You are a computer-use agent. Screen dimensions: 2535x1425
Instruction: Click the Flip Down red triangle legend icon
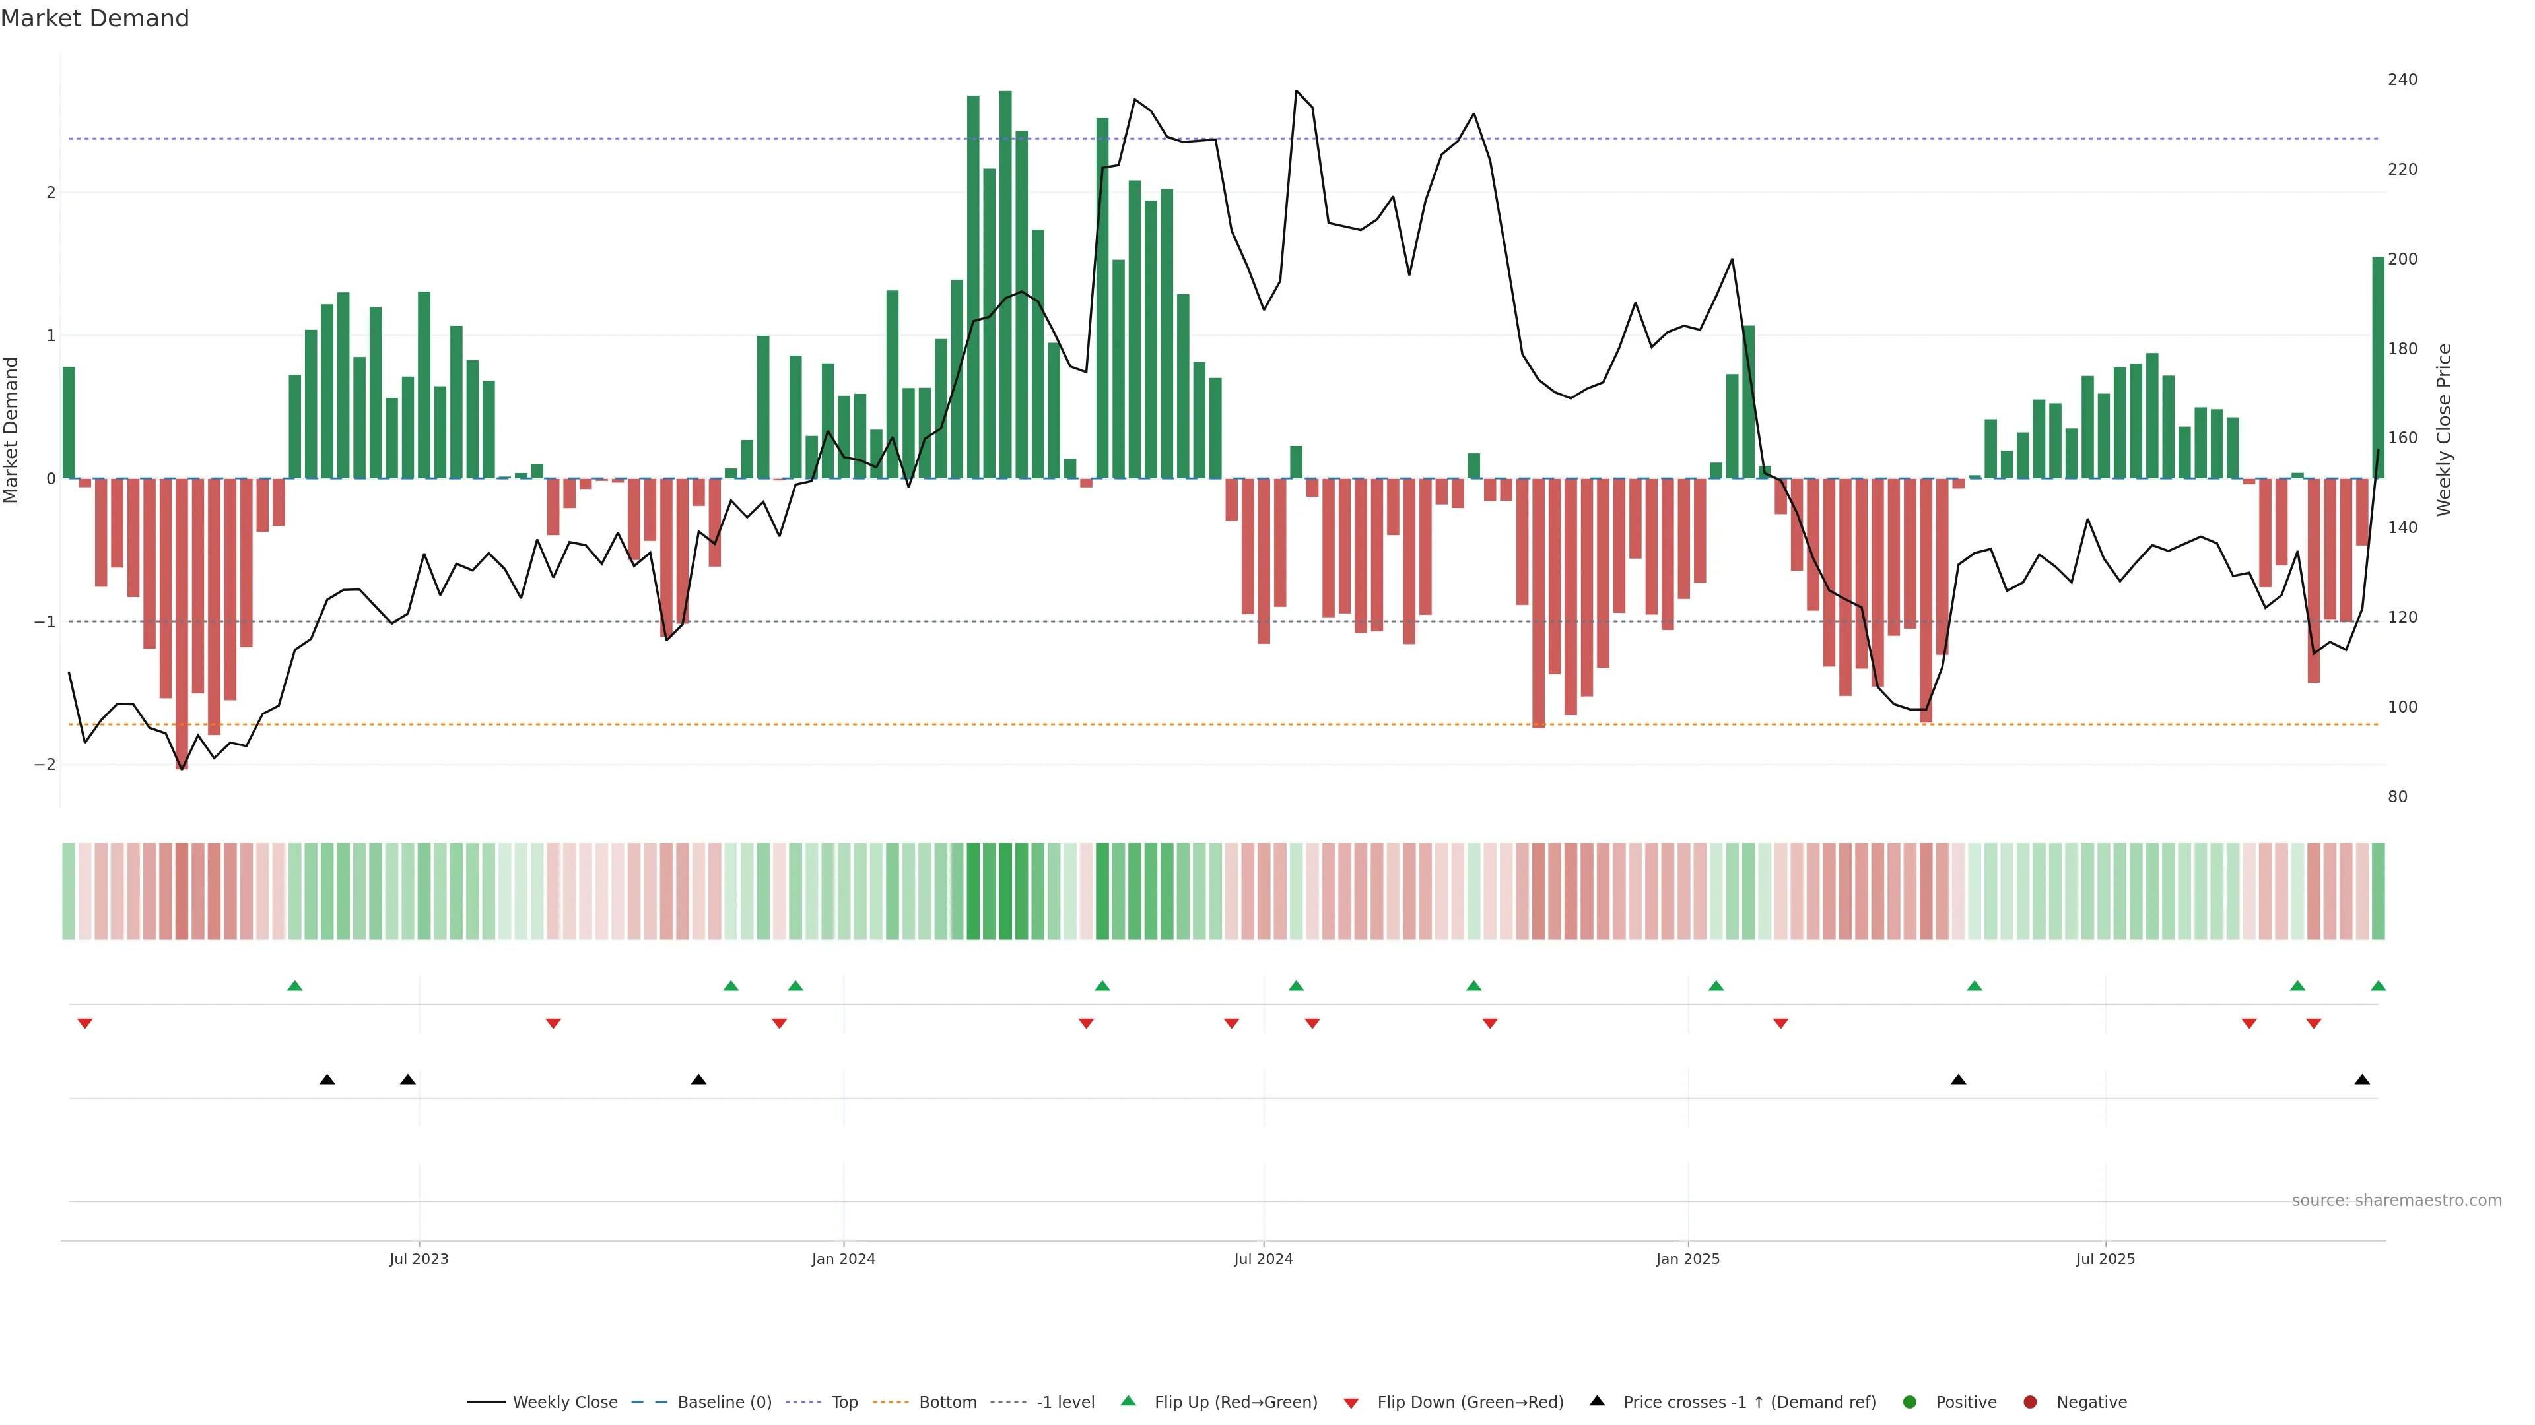click(1351, 1403)
